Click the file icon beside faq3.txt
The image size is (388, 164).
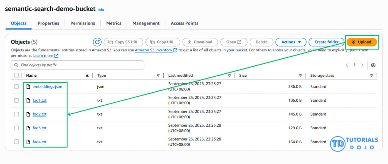click(28, 128)
